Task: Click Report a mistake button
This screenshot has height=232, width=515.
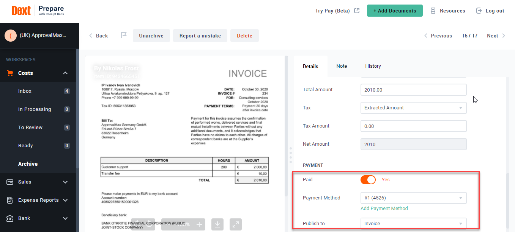Action: 200,36
